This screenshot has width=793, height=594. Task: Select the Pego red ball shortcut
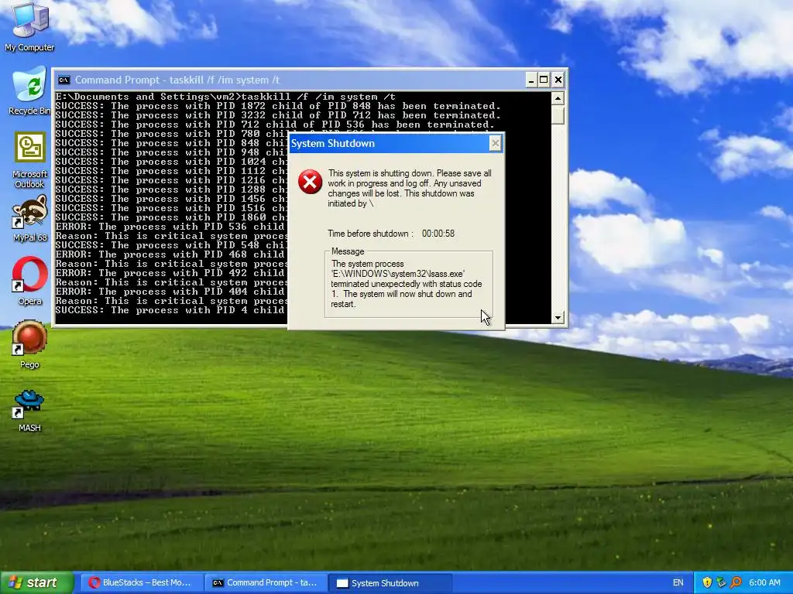30,344
